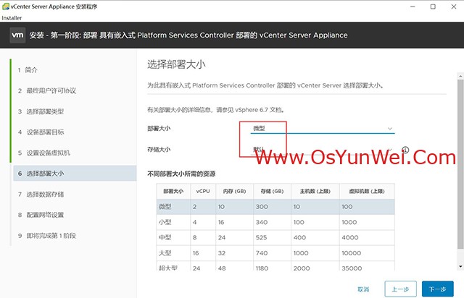
Task: Click the 下一步 button
Action: (438, 289)
